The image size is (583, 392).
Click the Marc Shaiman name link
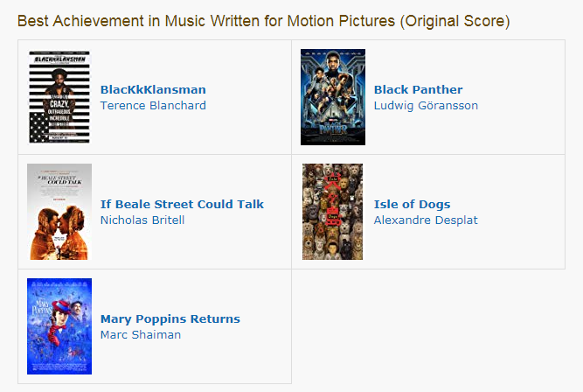(x=141, y=335)
